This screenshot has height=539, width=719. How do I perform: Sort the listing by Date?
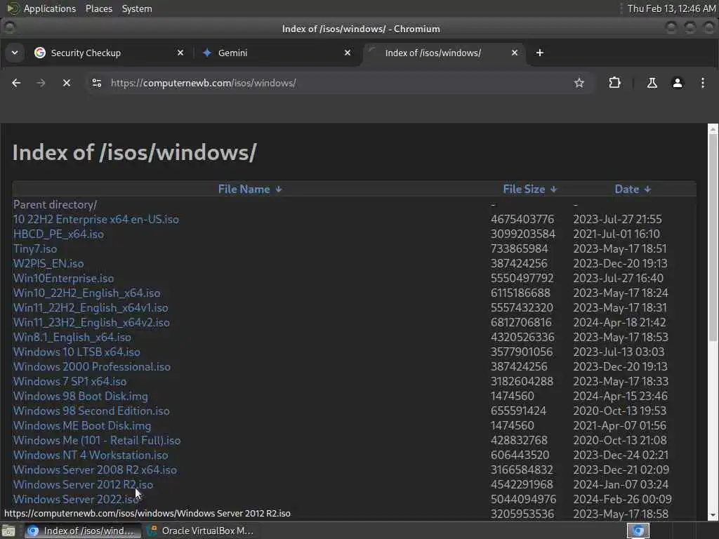click(627, 189)
